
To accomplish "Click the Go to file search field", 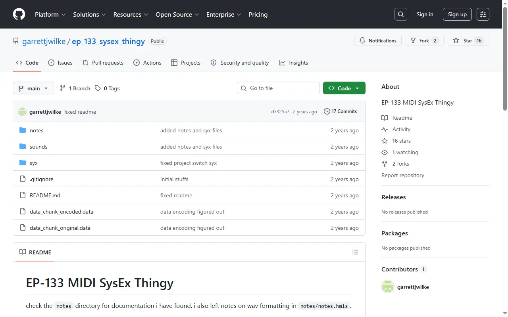I will pyautogui.click(x=278, y=88).
